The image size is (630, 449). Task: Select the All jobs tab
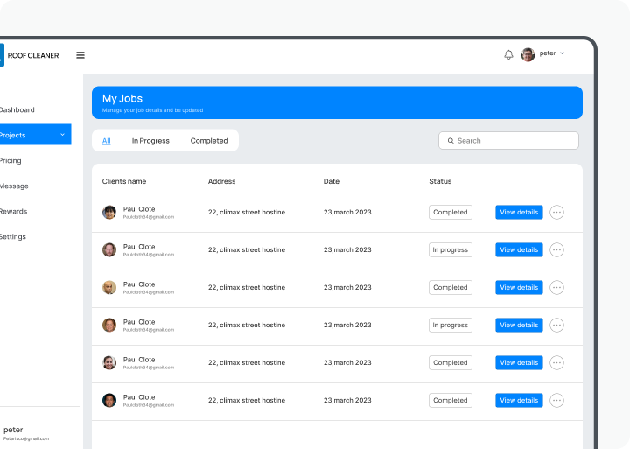pos(106,141)
